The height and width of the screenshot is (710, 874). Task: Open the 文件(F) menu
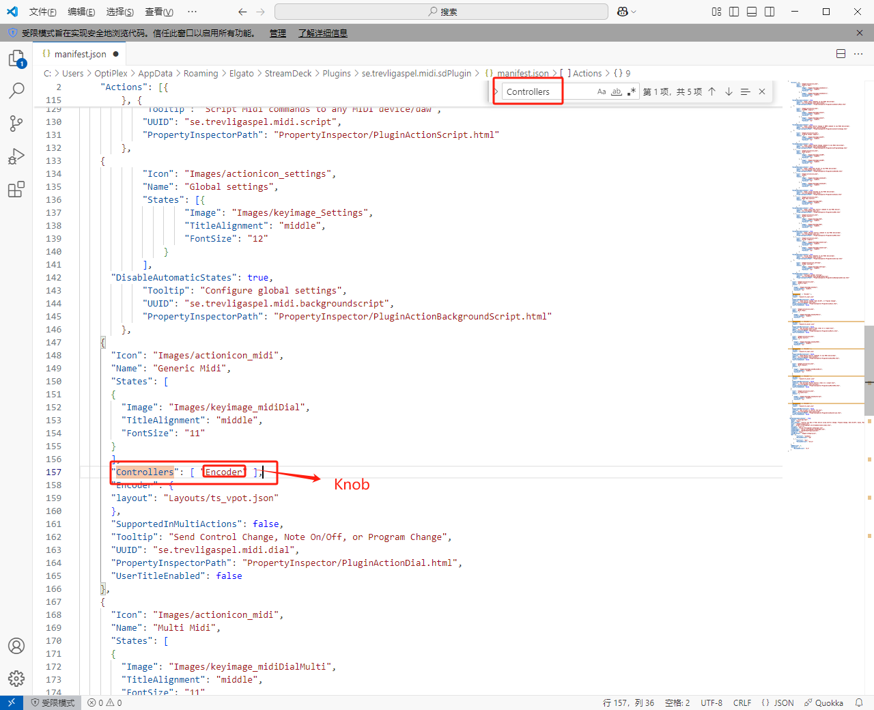click(x=42, y=12)
